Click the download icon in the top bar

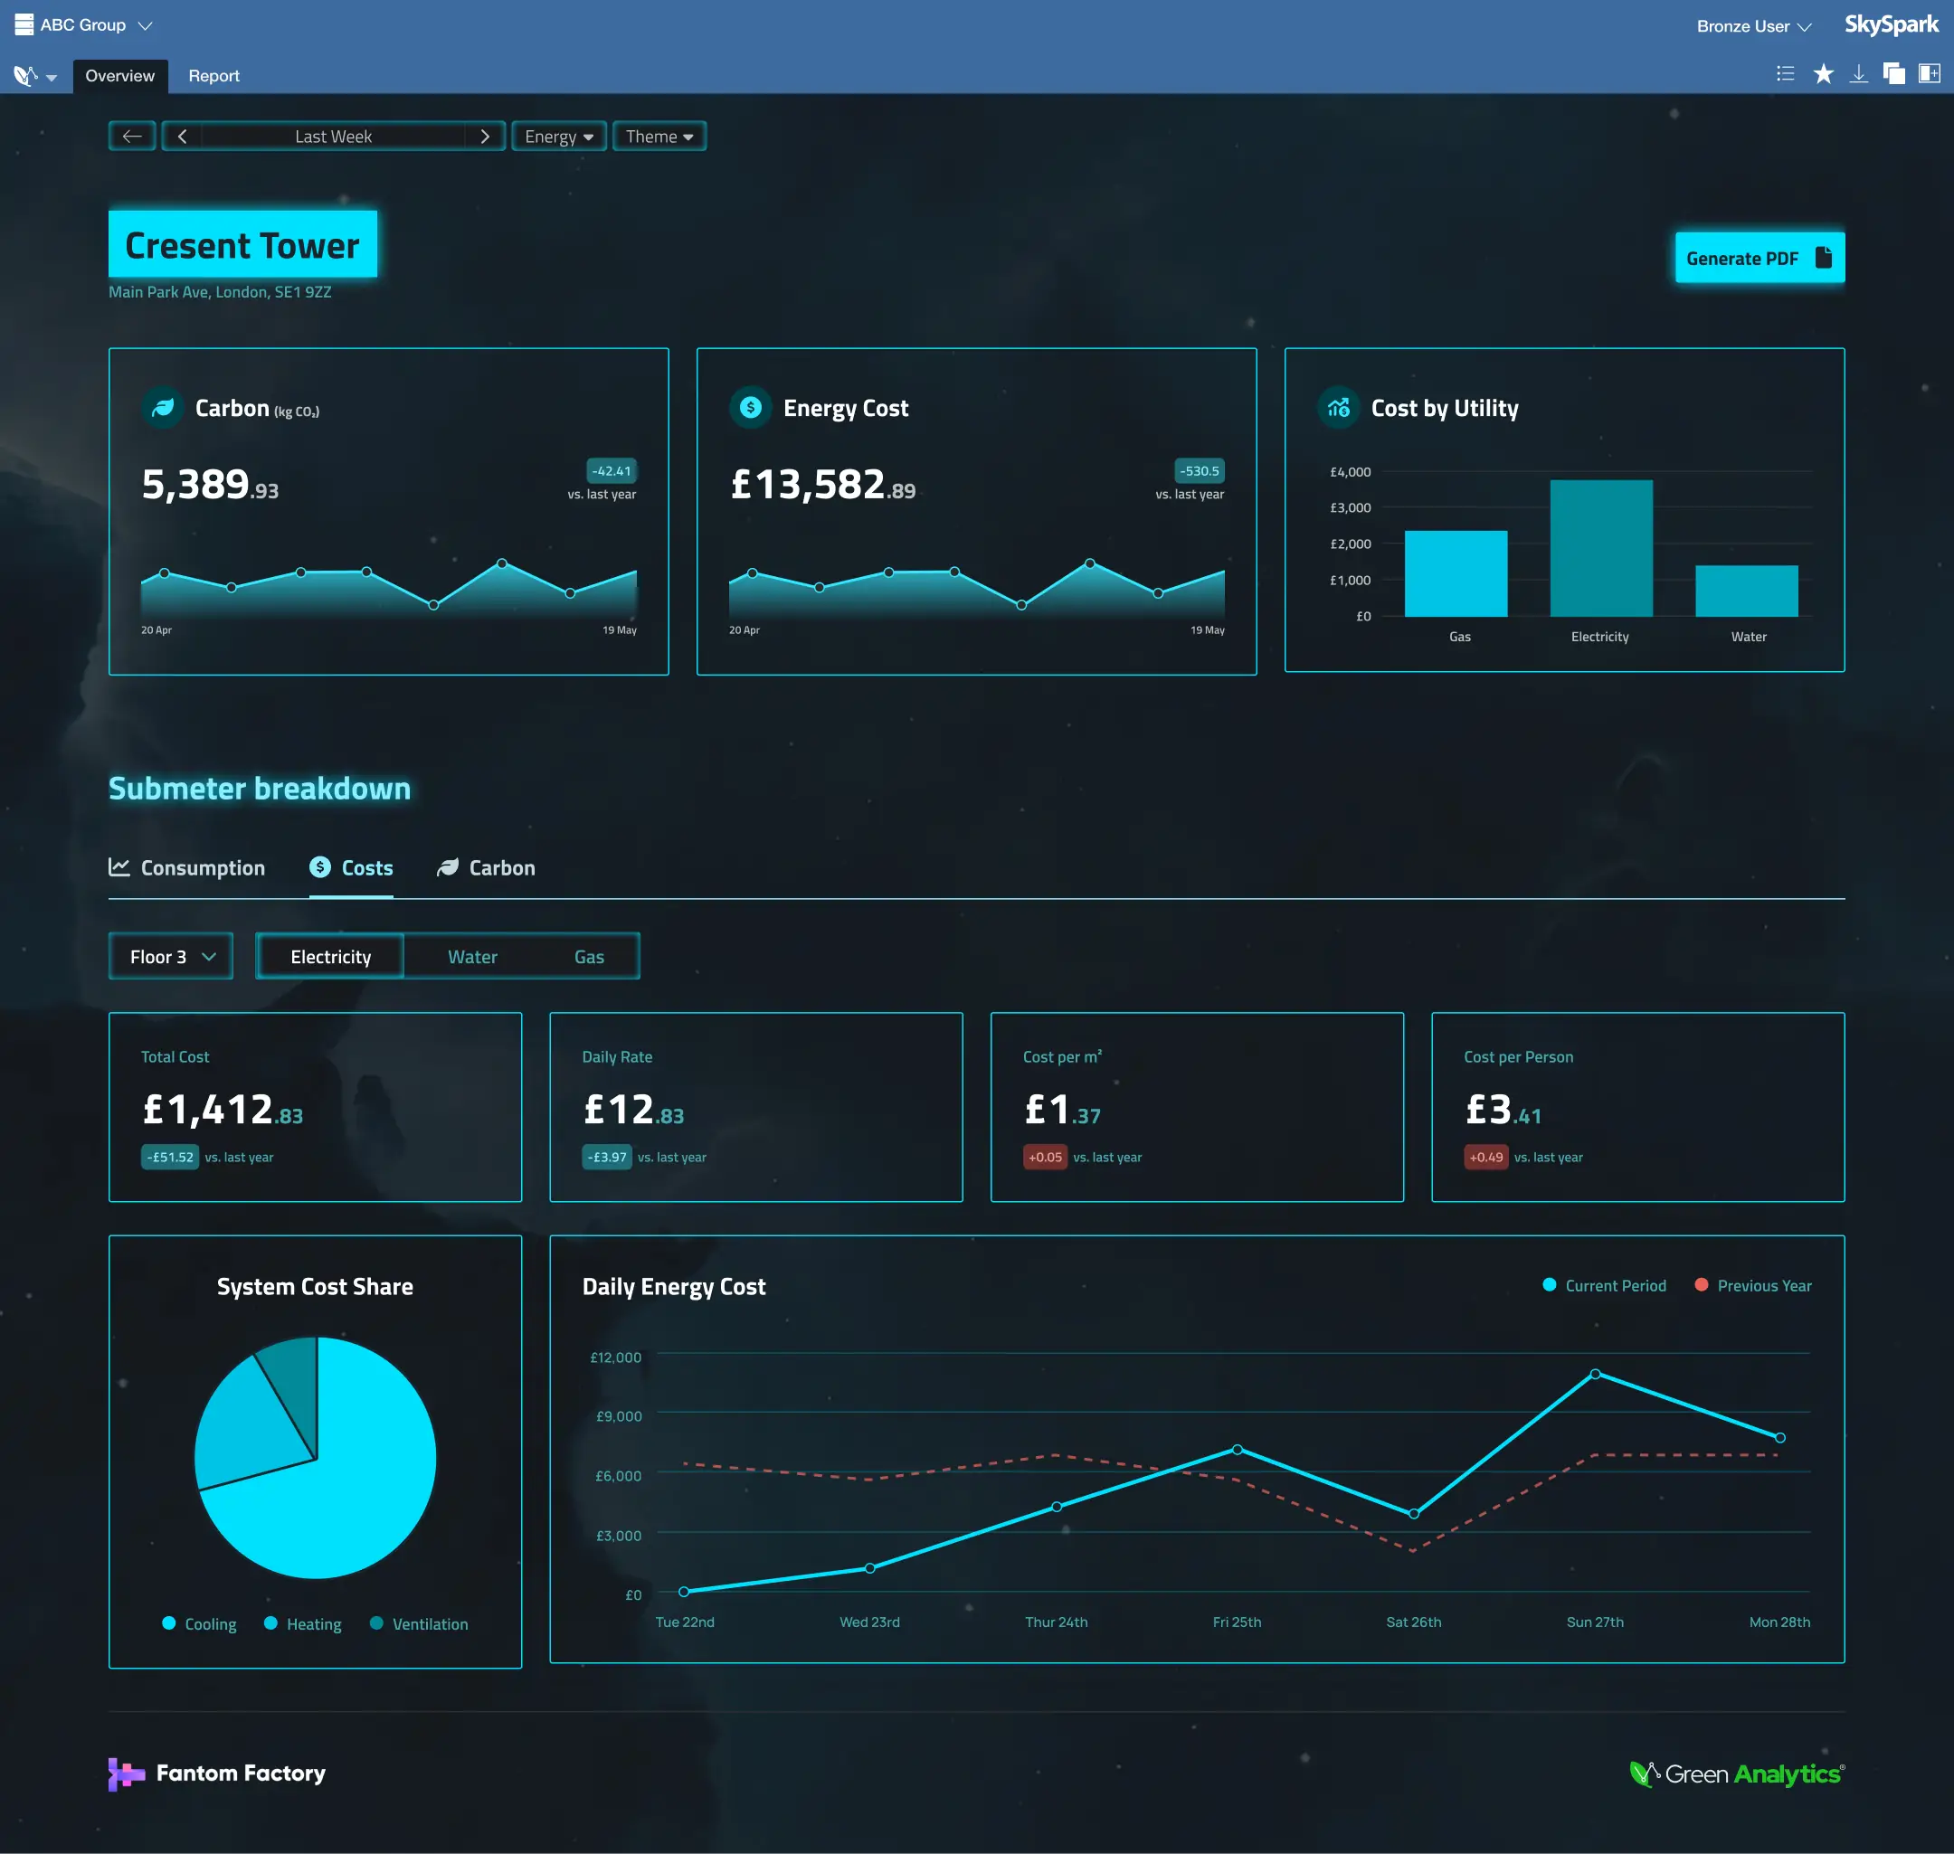pos(1858,73)
